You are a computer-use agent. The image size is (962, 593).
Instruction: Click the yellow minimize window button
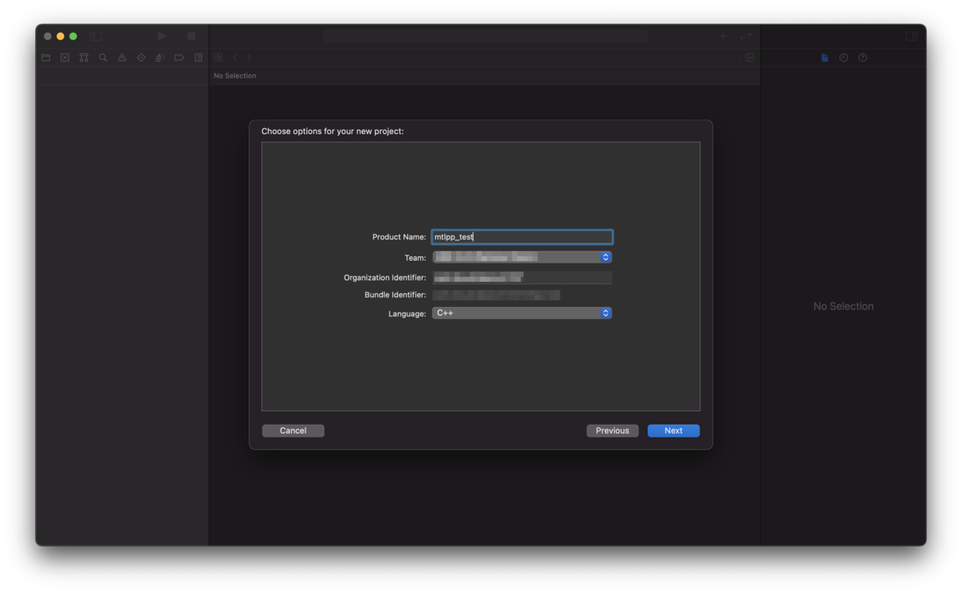[x=60, y=36]
